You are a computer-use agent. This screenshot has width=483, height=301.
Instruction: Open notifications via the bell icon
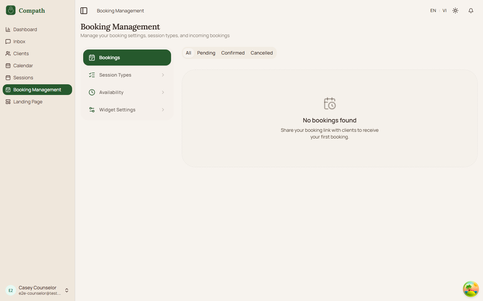pos(471,10)
